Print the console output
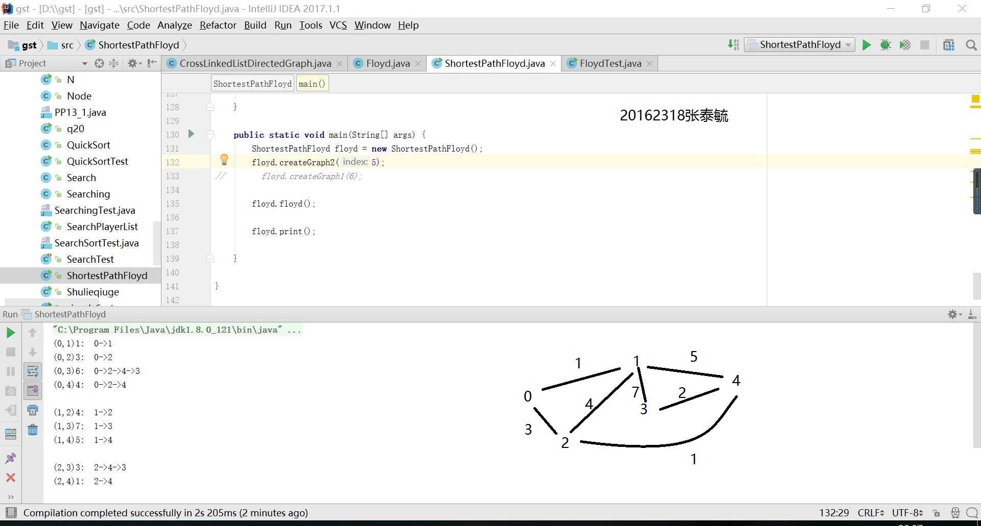 point(32,410)
